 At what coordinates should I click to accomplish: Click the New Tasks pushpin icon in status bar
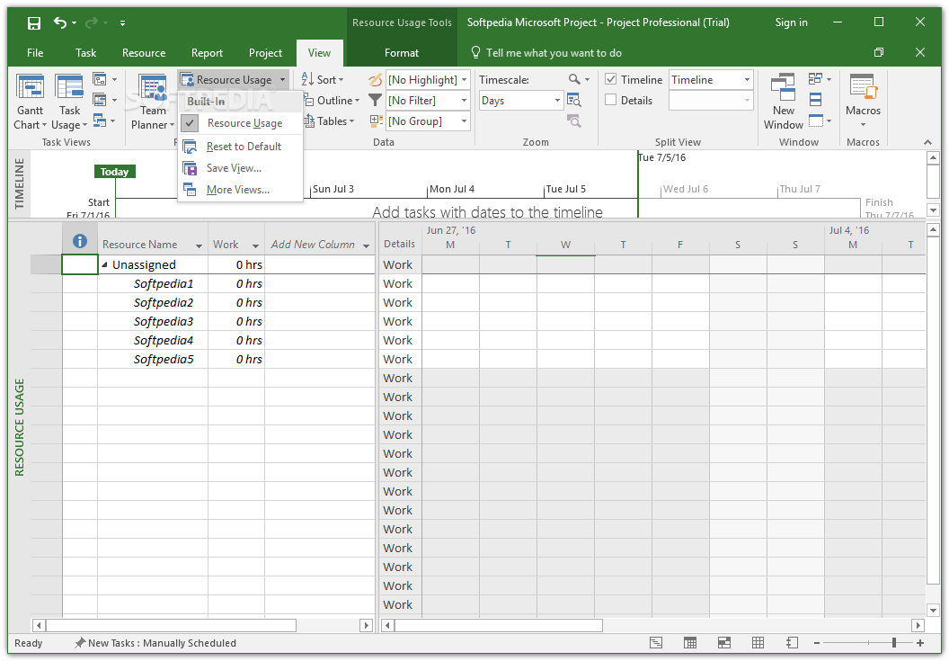tap(80, 643)
